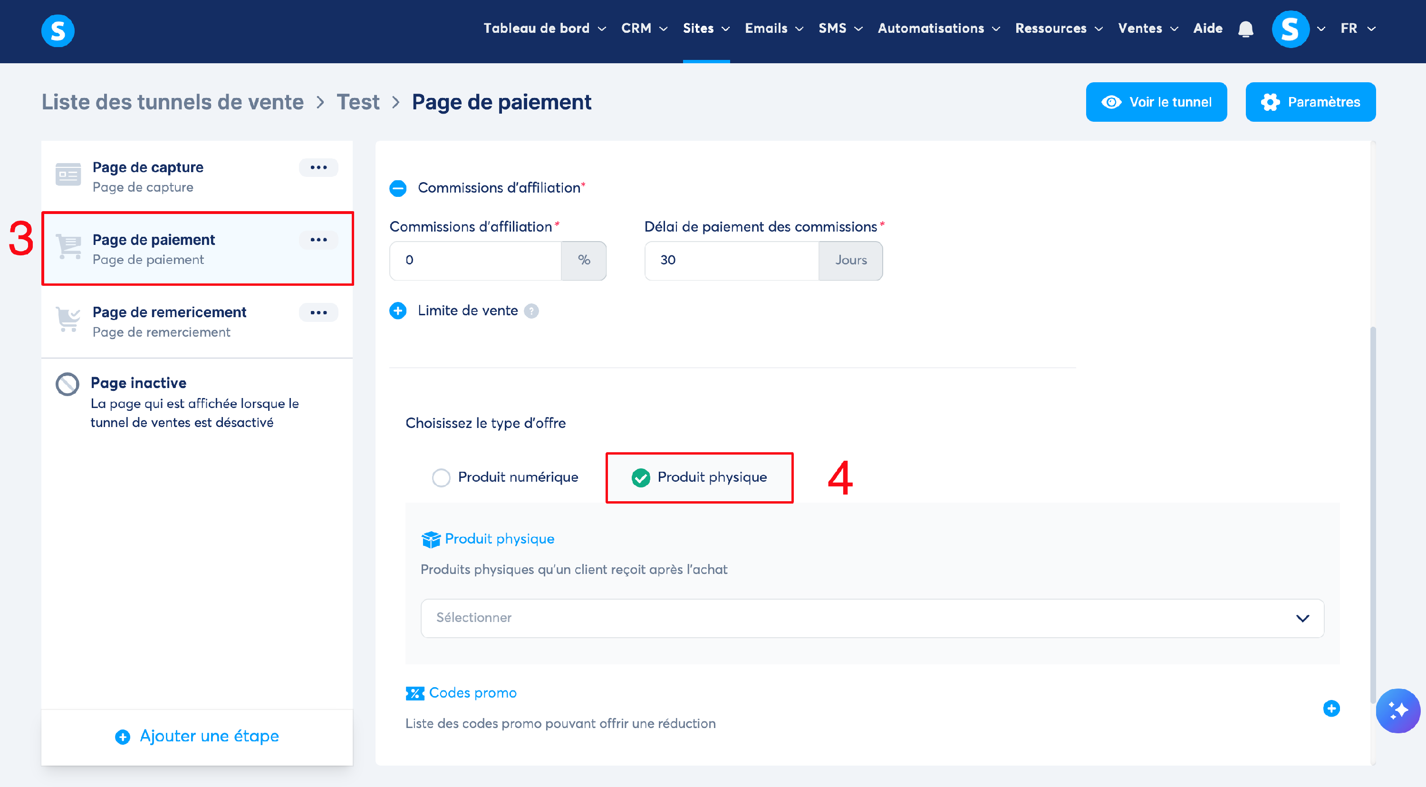Viewport: 1426px width, 787px height.
Task: Open three-dots menu for Page de capture
Action: click(x=318, y=167)
